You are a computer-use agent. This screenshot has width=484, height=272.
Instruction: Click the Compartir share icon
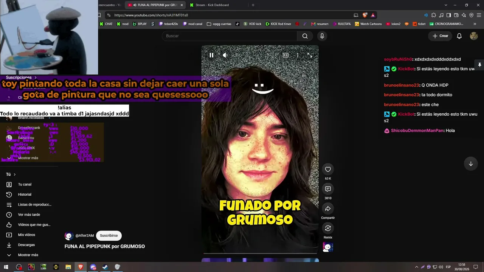coord(328,209)
